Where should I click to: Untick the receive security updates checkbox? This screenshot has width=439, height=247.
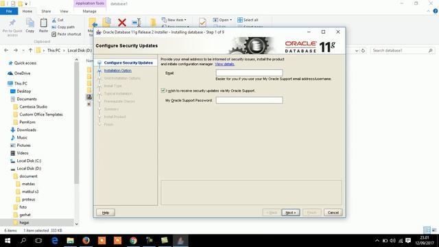163,91
